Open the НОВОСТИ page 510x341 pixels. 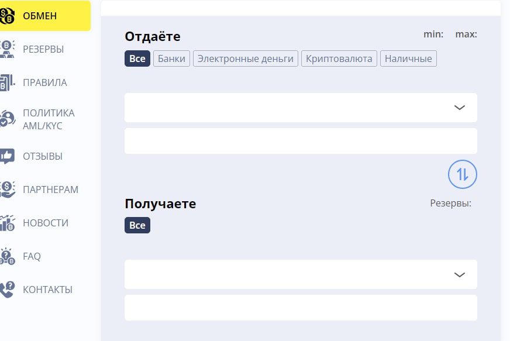46,223
